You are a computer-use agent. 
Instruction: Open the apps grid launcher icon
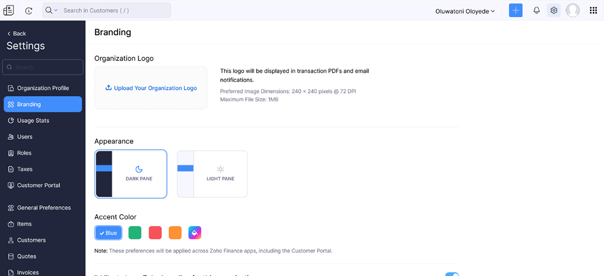click(x=593, y=11)
